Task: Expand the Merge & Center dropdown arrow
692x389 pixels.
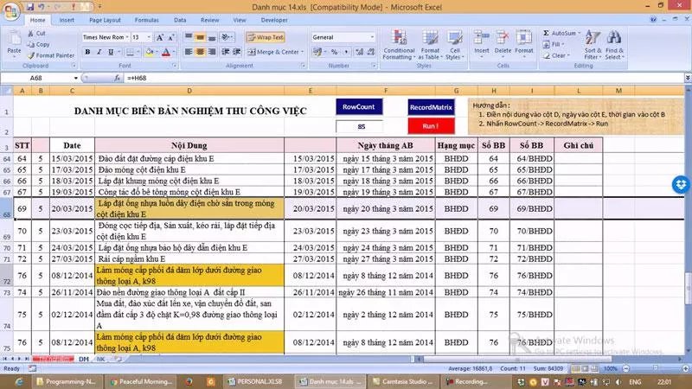Action: tap(302, 52)
